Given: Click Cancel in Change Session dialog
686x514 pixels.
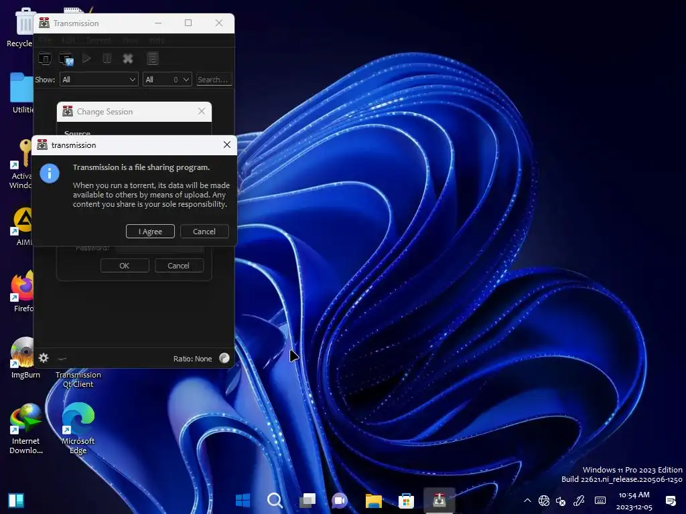Looking at the screenshot, I should point(178,265).
